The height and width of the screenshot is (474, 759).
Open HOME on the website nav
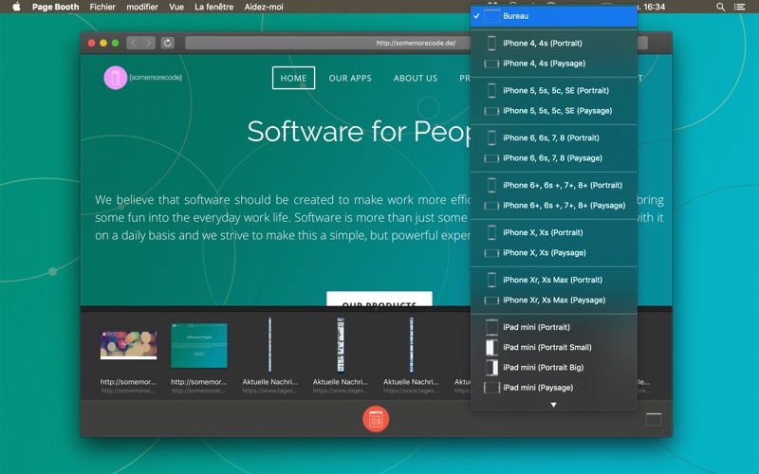pos(293,78)
